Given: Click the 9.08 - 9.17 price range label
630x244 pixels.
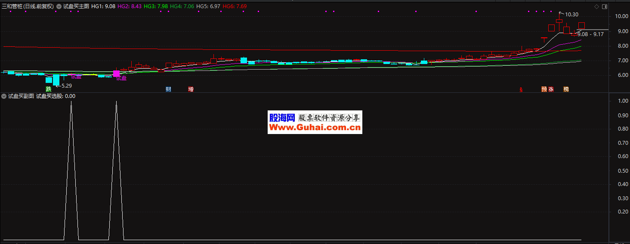Looking at the screenshot, I should point(591,34).
